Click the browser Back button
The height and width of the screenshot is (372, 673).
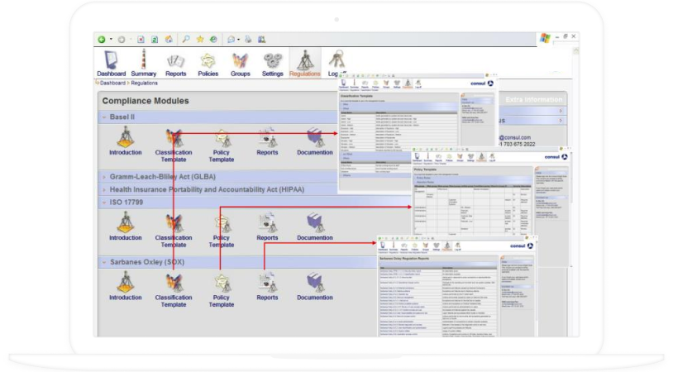102,39
